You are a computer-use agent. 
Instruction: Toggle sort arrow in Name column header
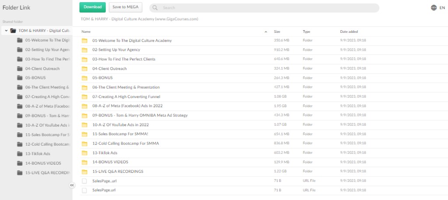[266, 32]
